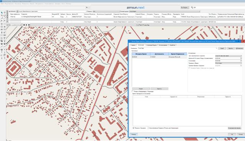Click 'Отмена' to cancel the dialog
Screen dimensions: 245x141
240,135
